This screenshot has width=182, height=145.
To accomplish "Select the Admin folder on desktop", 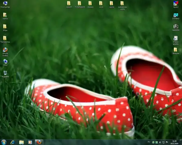I will pyautogui.click(x=5, y=15).
